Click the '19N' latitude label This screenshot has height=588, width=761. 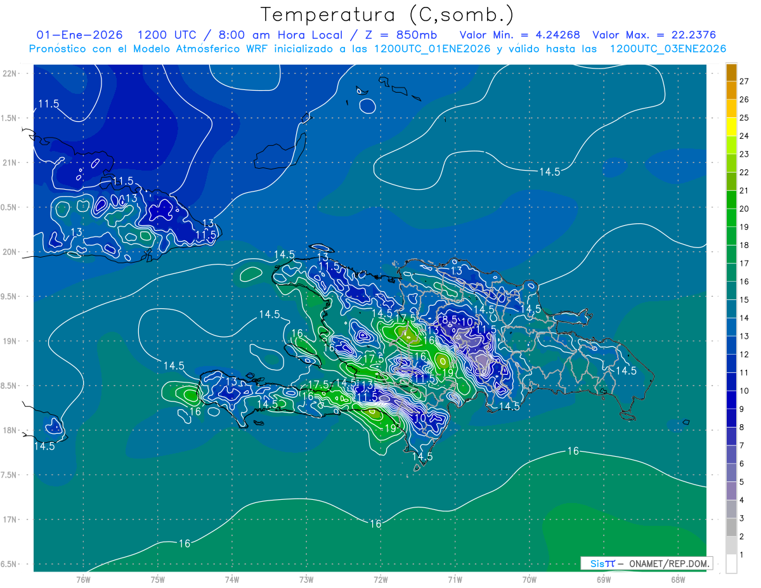11,341
